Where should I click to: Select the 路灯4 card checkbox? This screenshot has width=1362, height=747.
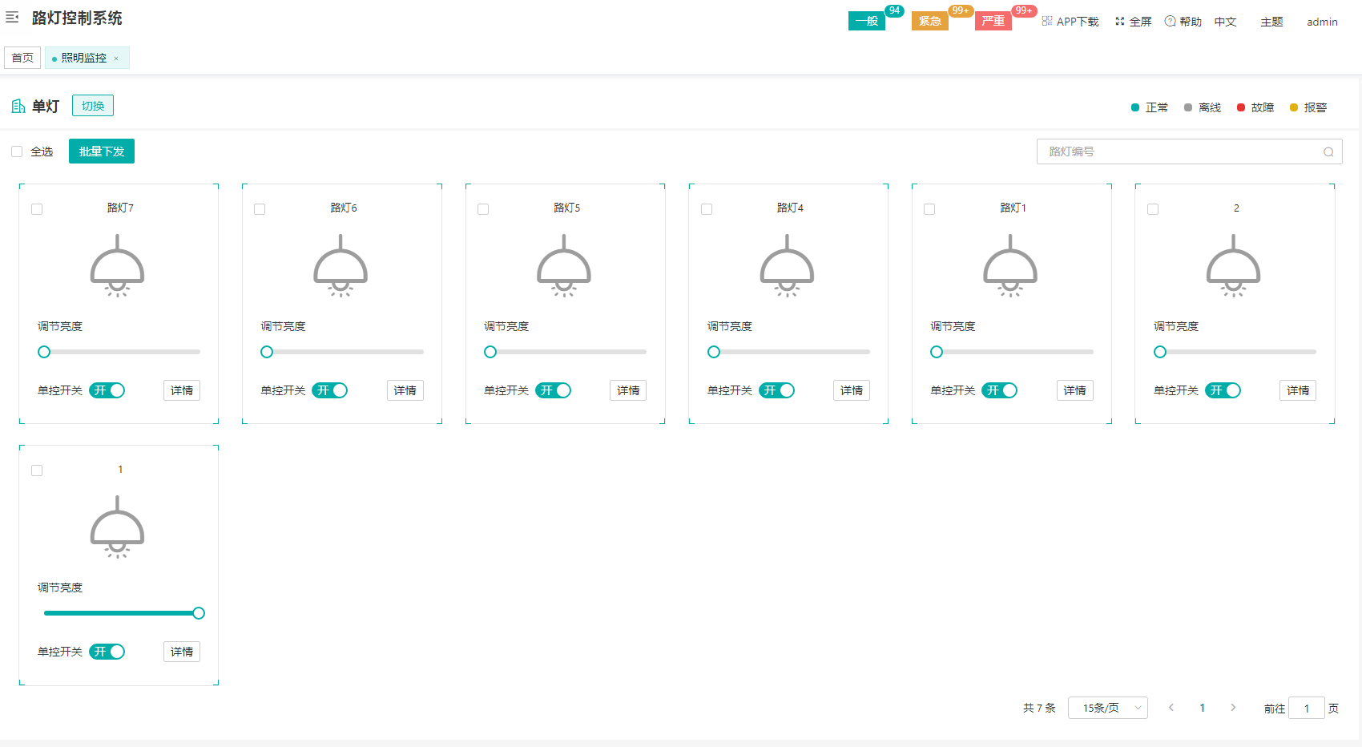point(707,209)
